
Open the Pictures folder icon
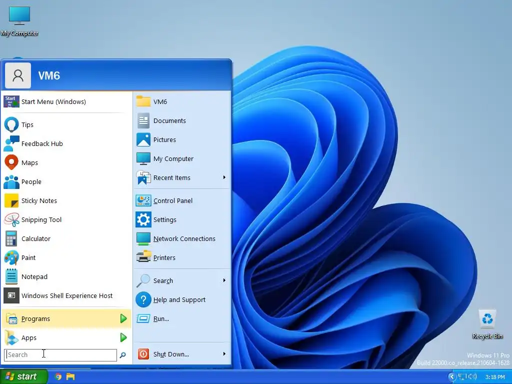point(143,139)
